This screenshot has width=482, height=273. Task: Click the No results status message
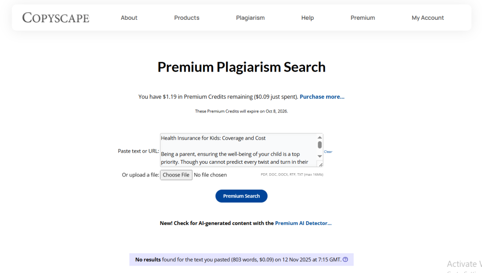tap(238, 259)
